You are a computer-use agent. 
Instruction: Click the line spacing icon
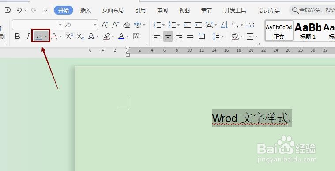[216, 36]
